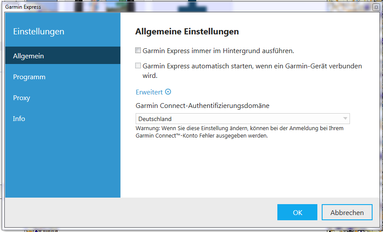This screenshot has width=383, height=232.
Task: Toggle the auto-start when Garmin device connected checkbox
Action: [x=138, y=66]
